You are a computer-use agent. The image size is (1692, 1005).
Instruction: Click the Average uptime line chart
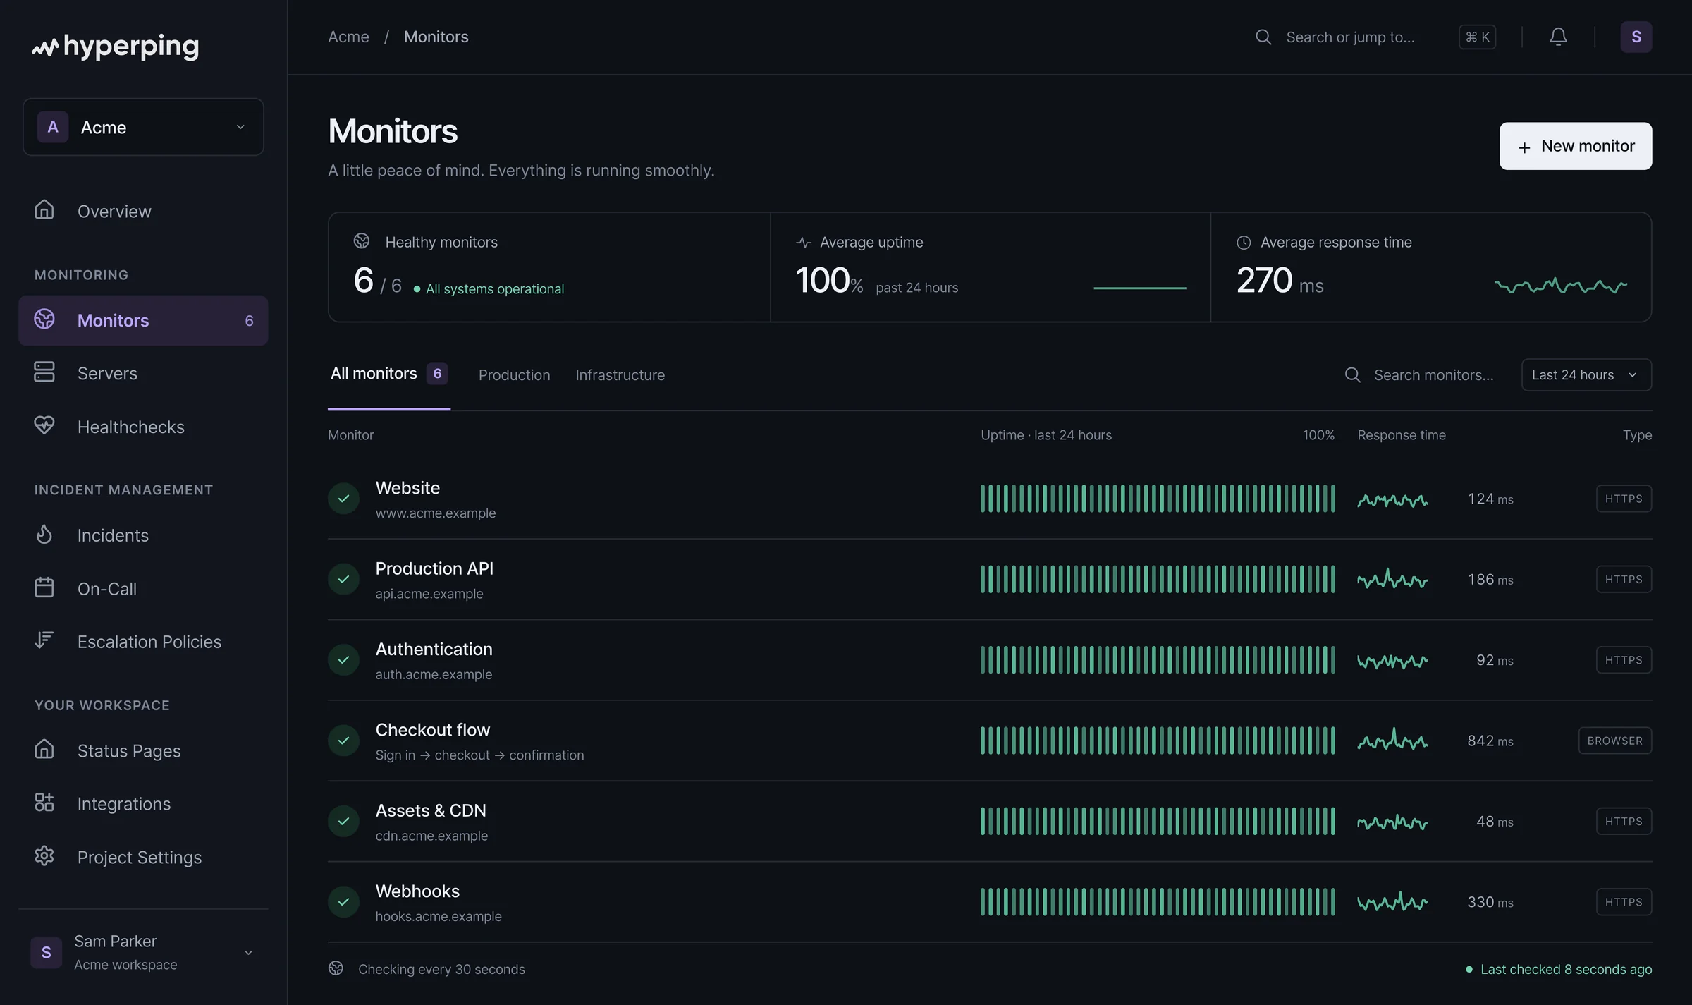(x=1139, y=288)
